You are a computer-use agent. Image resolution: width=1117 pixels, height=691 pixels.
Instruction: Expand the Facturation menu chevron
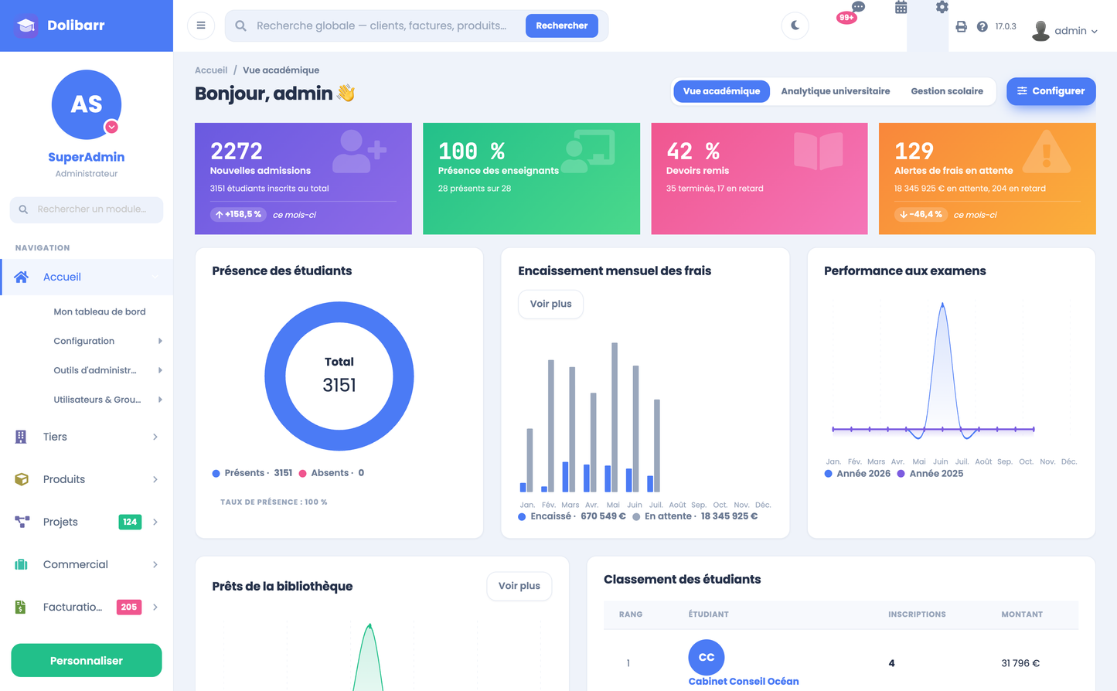(x=155, y=607)
